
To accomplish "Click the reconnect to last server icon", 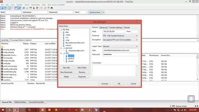I will tap(37, 8).
